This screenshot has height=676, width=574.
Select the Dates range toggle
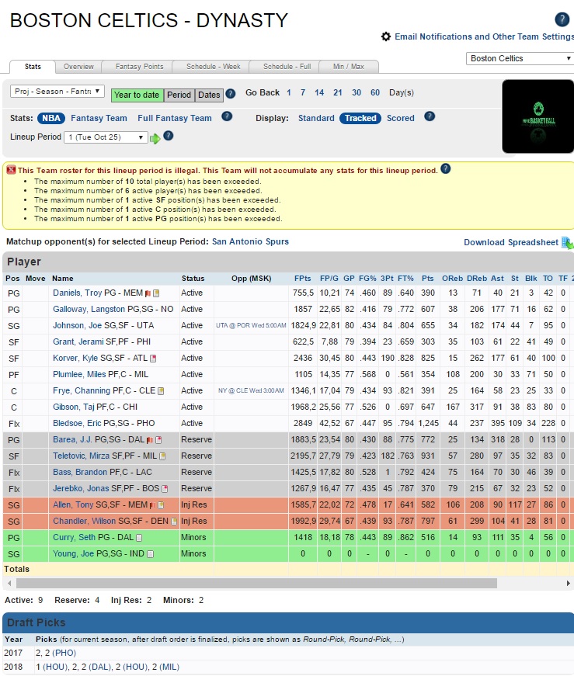tap(209, 95)
